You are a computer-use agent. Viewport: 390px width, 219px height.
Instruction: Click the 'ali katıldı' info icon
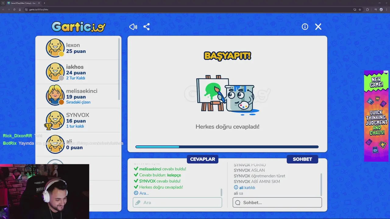point(236,187)
